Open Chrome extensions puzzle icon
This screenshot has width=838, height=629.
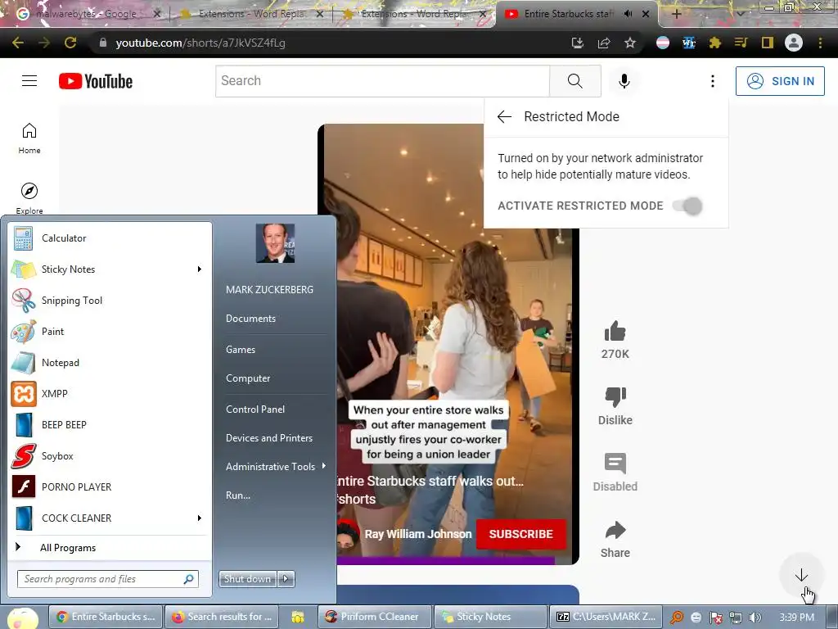(x=714, y=43)
